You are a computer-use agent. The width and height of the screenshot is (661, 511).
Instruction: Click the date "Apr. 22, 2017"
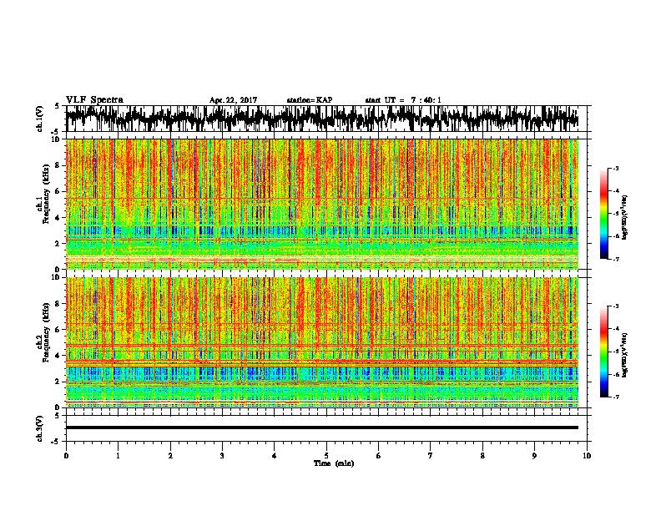(x=233, y=100)
